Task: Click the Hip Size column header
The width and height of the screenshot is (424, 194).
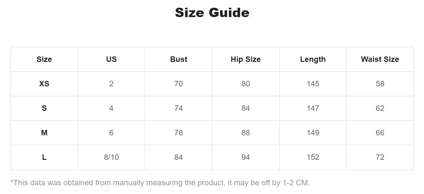Action: tap(245, 59)
